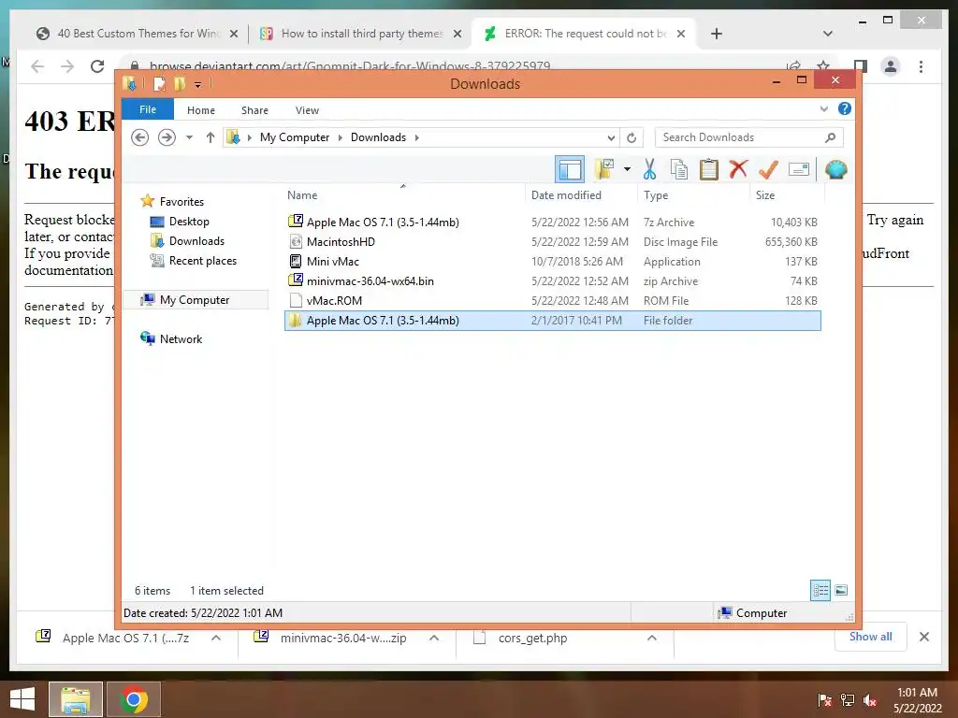The height and width of the screenshot is (718, 958).
Task: Expand the ribbon with chevron arrow
Action: point(823,109)
